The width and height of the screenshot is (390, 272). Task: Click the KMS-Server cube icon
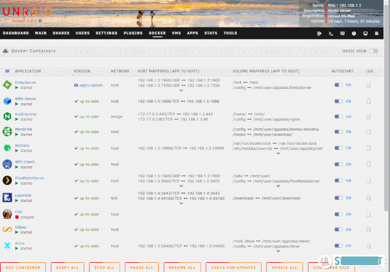pos(7,101)
